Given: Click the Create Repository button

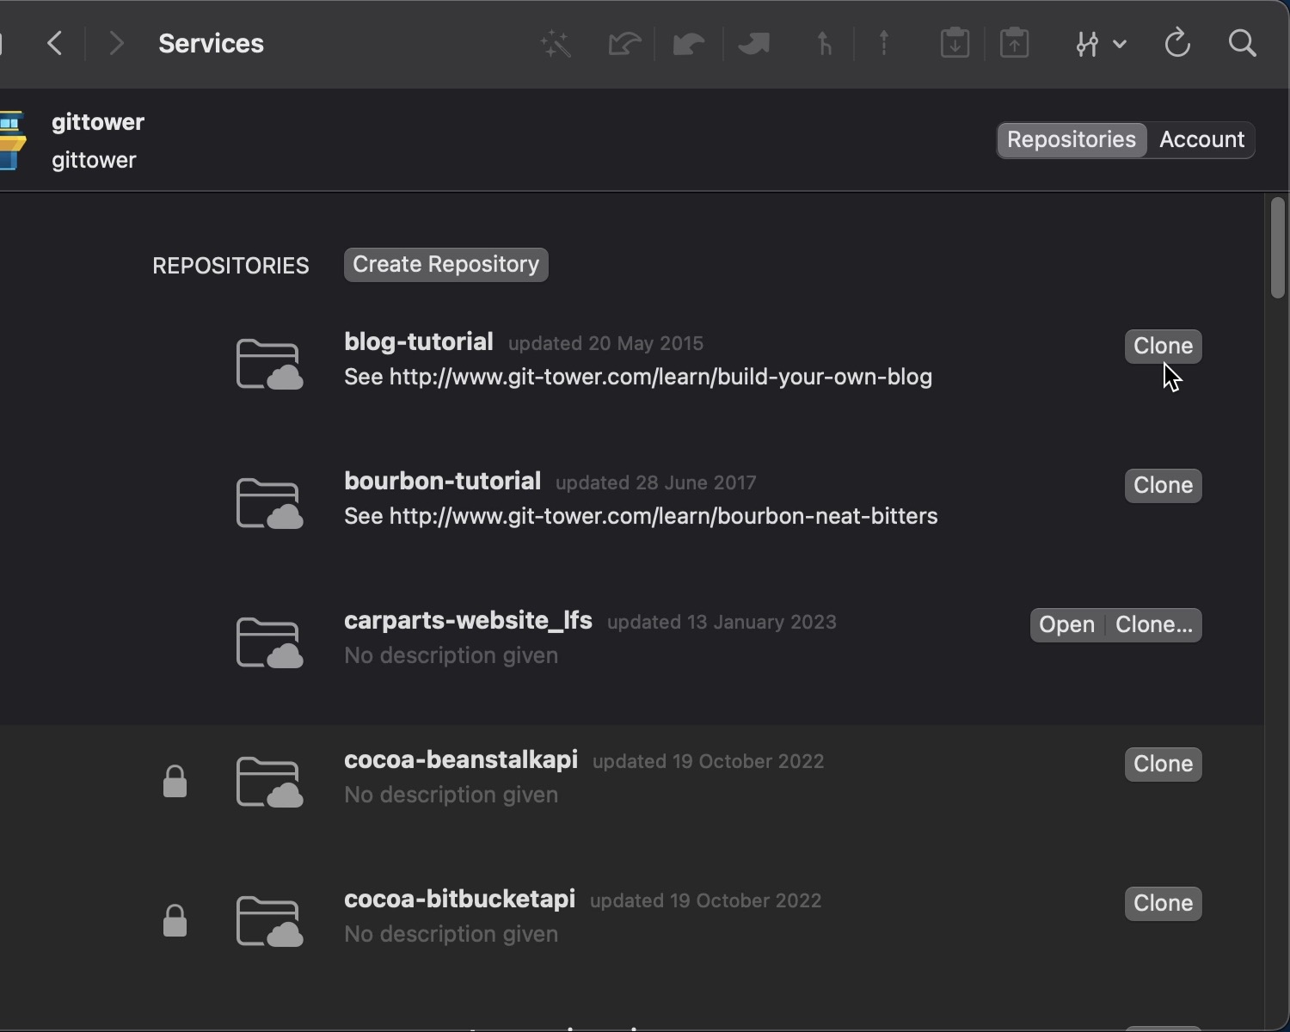Looking at the screenshot, I should tap(445, 264).
